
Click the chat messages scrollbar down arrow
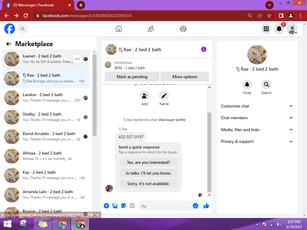tap(209, 195)
